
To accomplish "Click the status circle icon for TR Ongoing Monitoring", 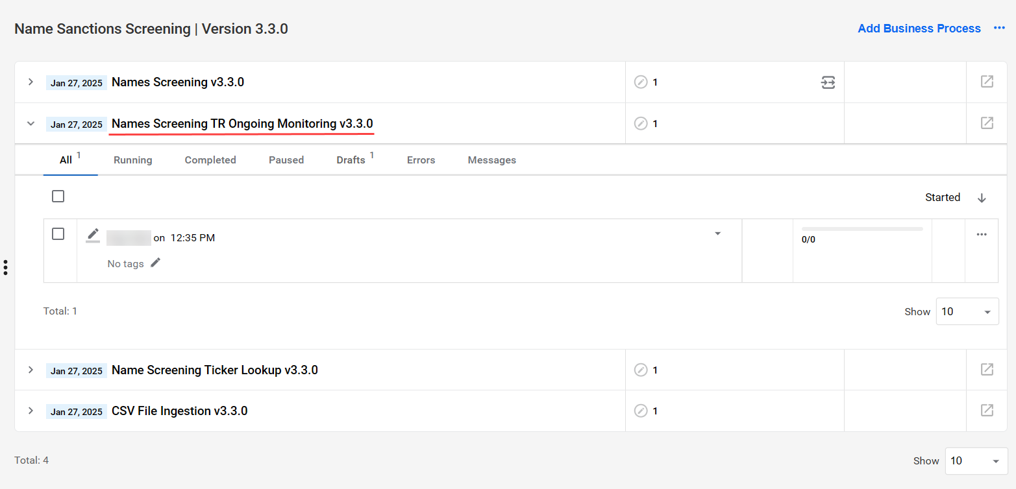I will tap(641, 123).
